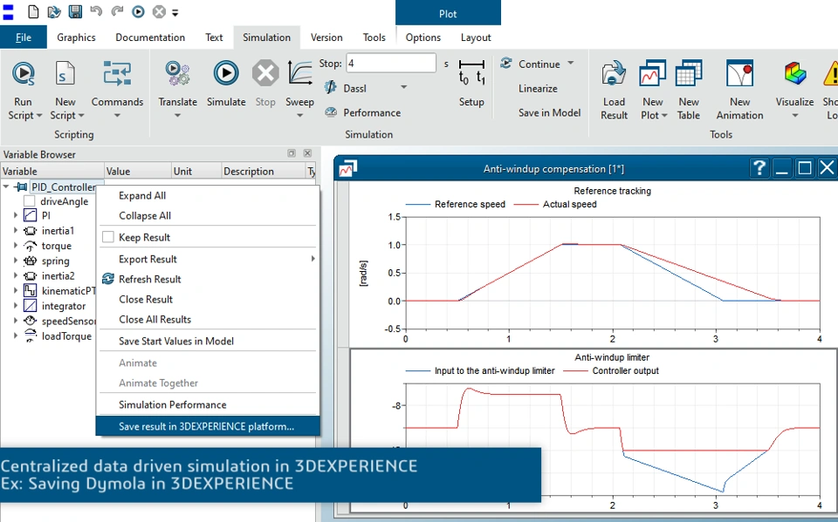Click the Open file icon in quick access toolbar
Viewport: 838px width, 522px height.
(53, 11)
